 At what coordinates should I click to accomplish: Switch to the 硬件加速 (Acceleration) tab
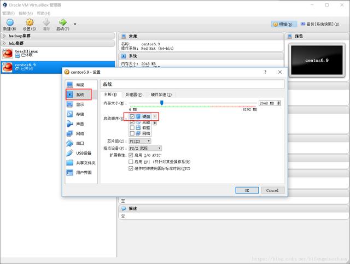click(x=161, y=95)
